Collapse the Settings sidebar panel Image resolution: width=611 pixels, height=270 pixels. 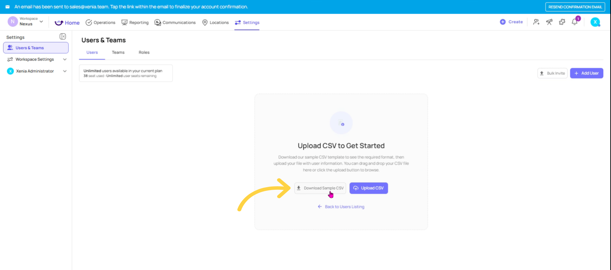coord(63,36)
